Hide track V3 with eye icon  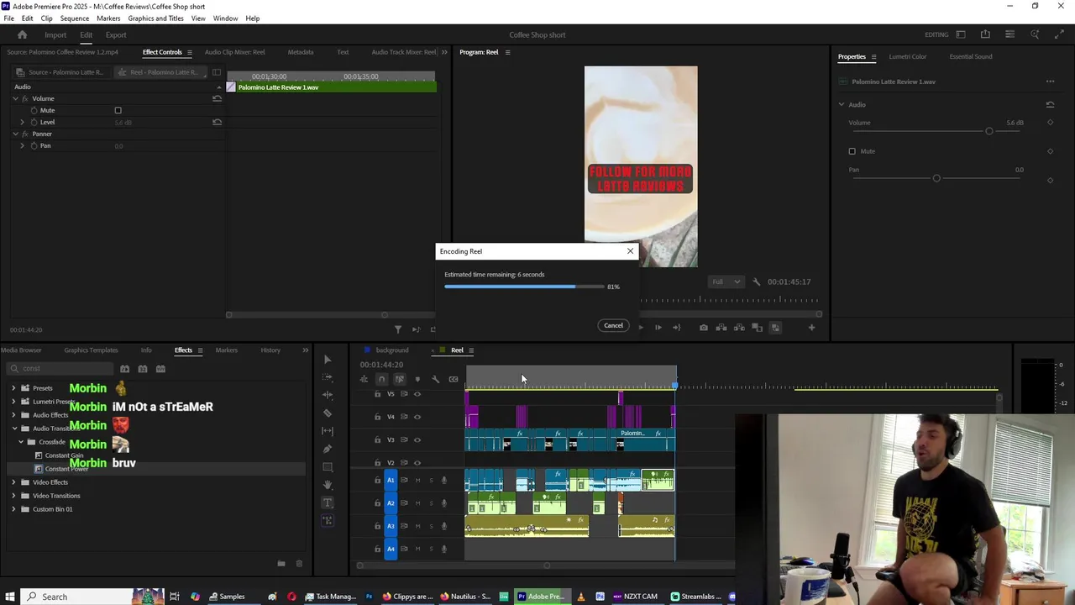tap(417, 439)
